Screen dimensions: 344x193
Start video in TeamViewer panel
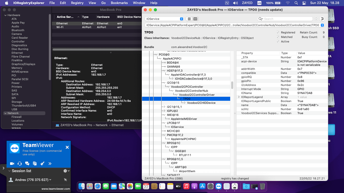pyautogui.click(x=12, y=164)
